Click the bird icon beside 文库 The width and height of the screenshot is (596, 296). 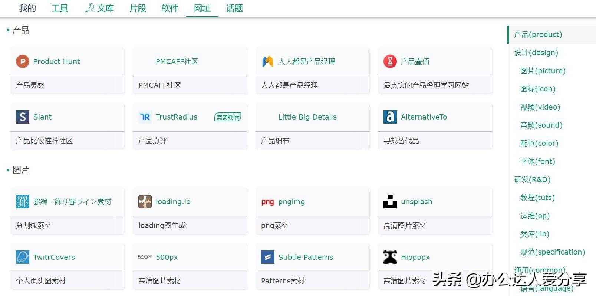click(x=89, y=8)
